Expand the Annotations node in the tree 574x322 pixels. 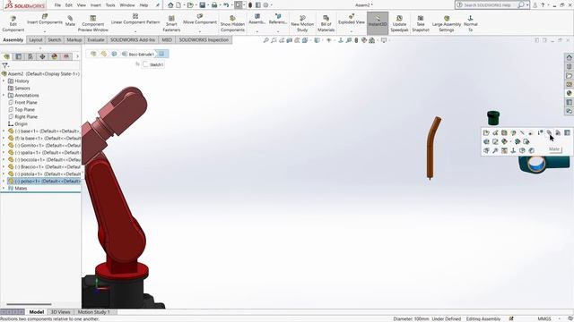coord(4,96)
